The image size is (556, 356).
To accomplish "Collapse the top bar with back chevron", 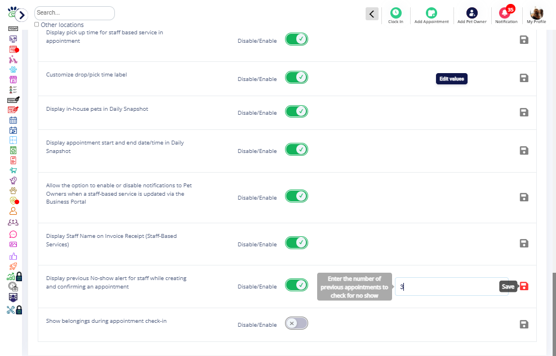I will point(372,14).
